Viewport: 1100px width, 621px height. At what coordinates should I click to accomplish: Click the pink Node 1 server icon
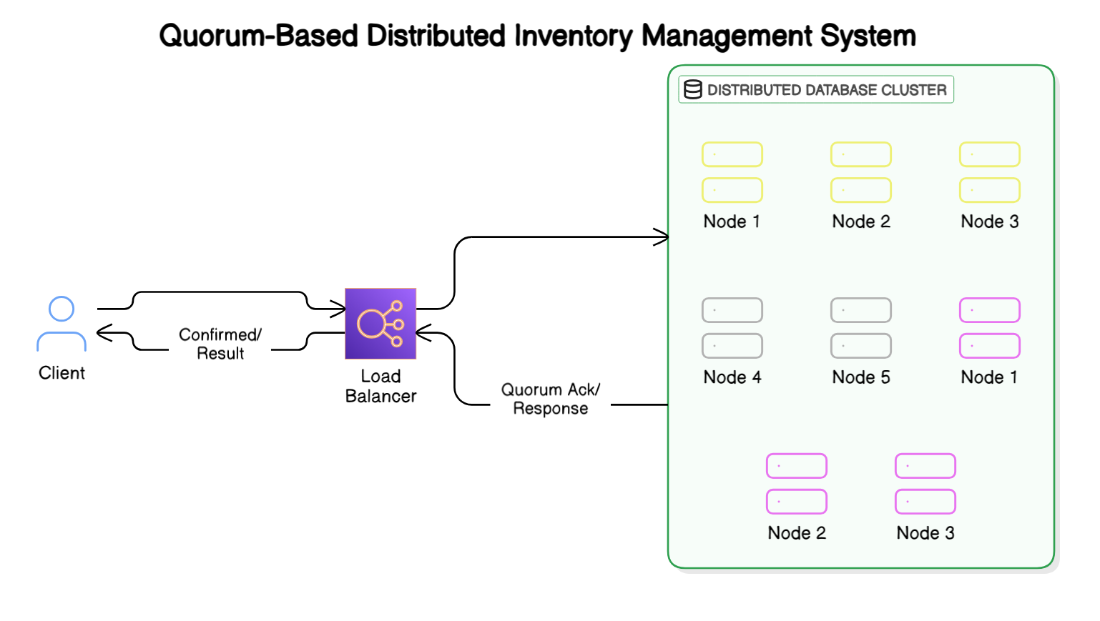[989, 328]
